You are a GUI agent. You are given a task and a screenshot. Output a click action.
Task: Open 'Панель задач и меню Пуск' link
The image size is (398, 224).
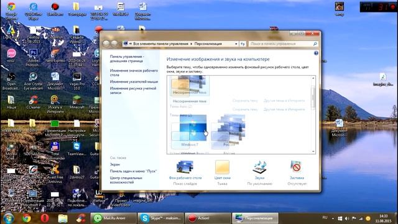[133, 171]
